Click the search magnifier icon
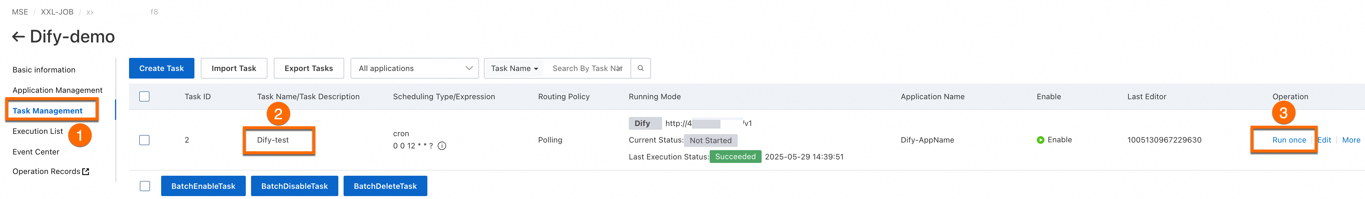Viewport: 1365px width, 199px height. pyautogui.click(x=641, y=68)
